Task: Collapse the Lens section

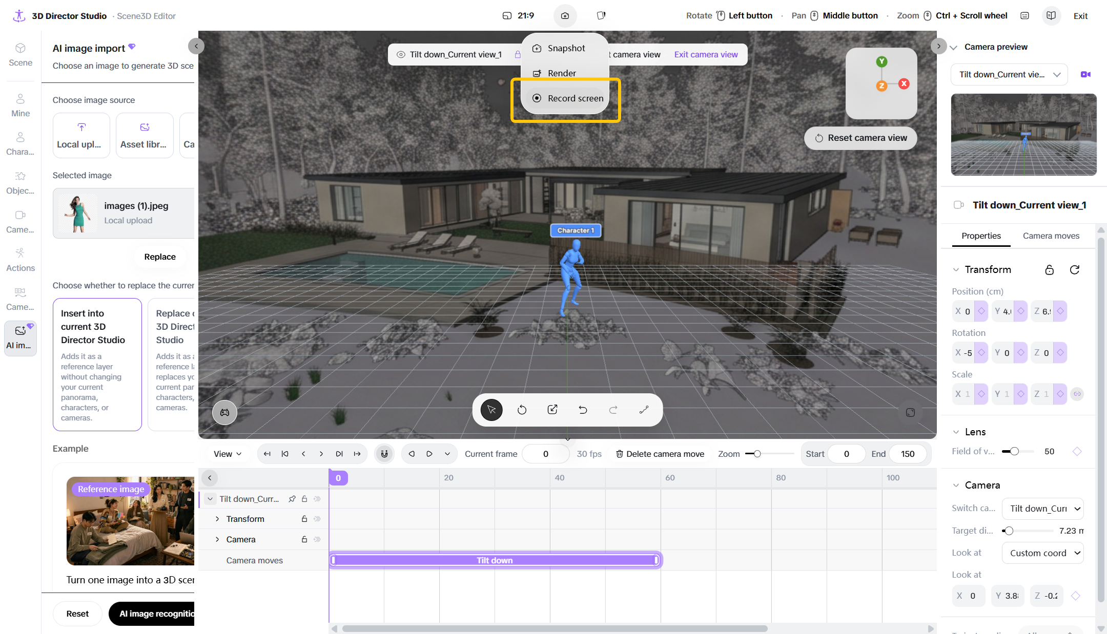Action: pos(956,432)
